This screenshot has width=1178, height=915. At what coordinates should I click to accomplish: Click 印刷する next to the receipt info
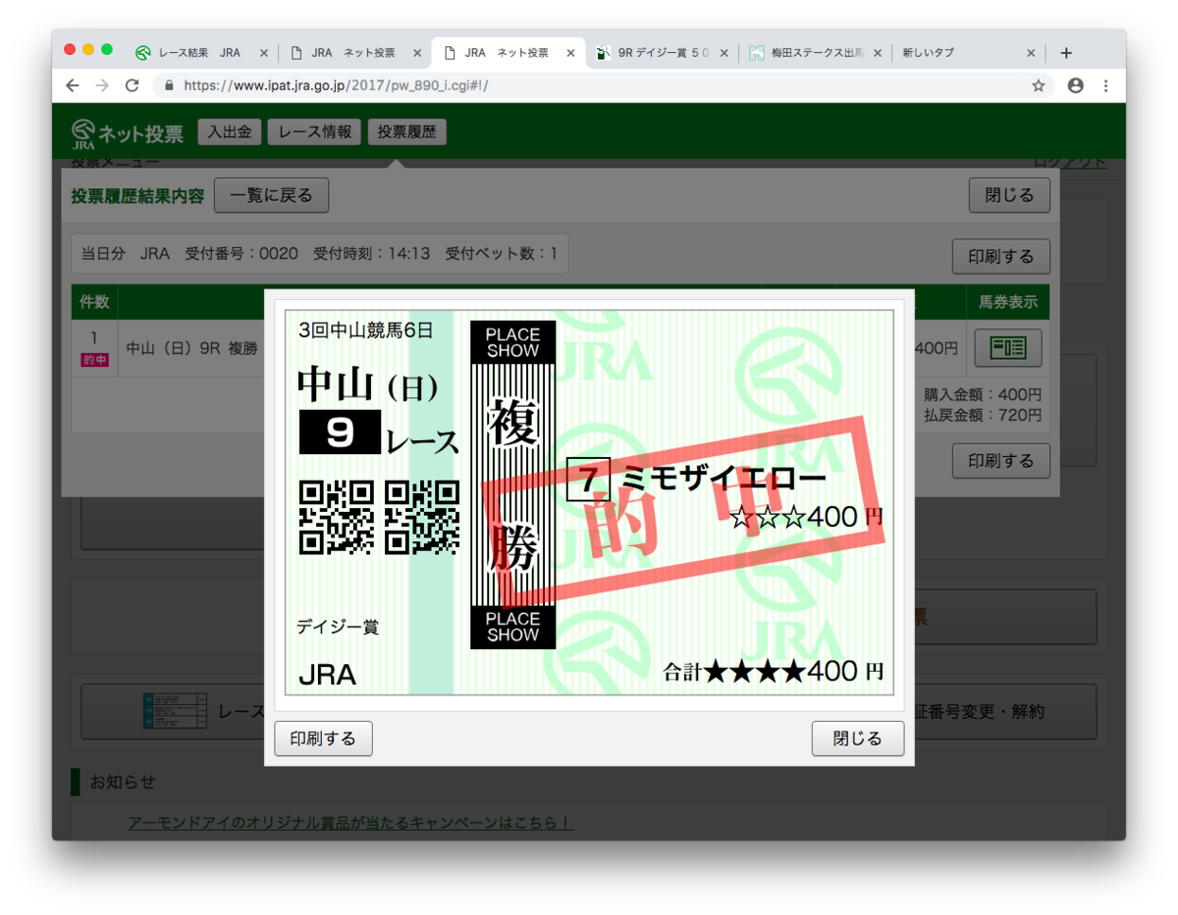tap(1001, 257)
